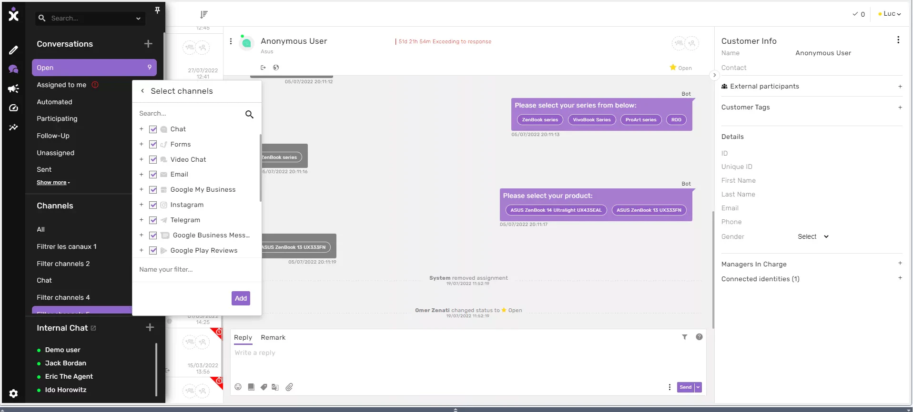This screenshot has height=412, width=913.
Task: Open the campaigns megaphone icon
Action: pos(13,88)
